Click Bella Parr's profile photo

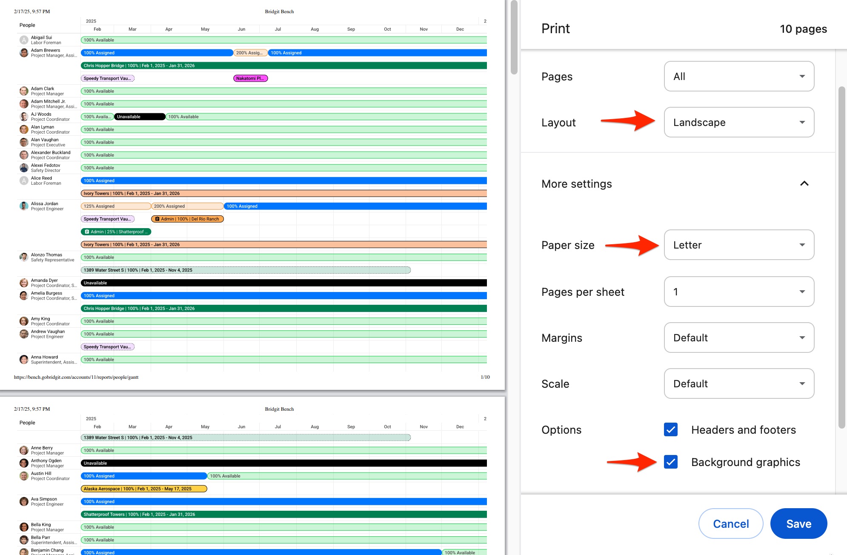[24, 540]
